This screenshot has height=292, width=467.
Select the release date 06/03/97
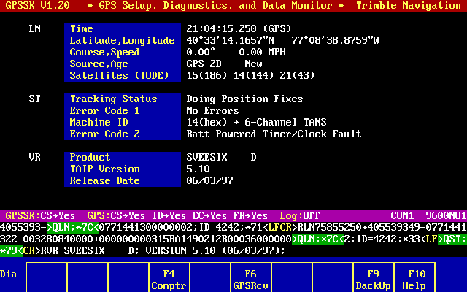click(209, 180)
